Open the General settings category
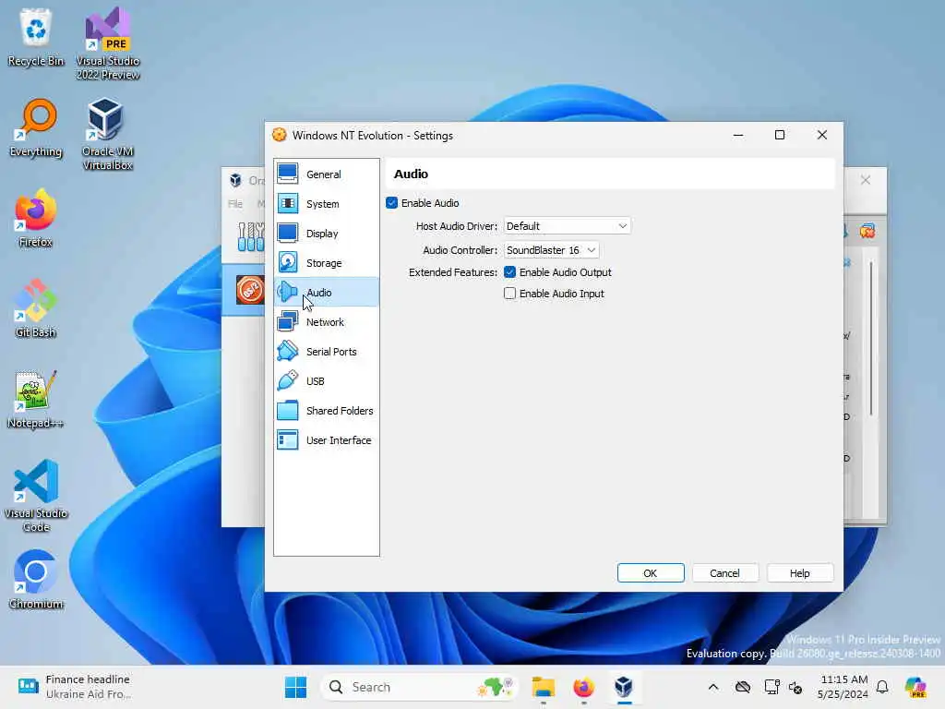The image size is (945, 709). click(326, 174)
